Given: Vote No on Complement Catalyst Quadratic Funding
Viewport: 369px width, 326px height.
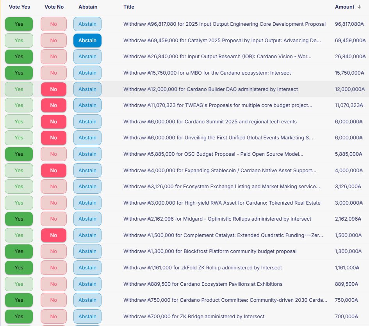Looking at the screenshot, I should pyautogui.click(x=53, y=235).
